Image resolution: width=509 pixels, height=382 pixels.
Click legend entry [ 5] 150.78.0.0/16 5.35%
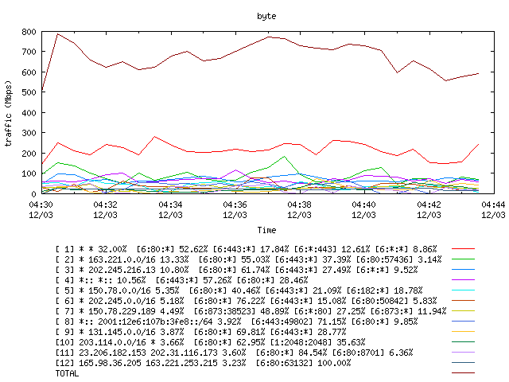coord(239,290)
